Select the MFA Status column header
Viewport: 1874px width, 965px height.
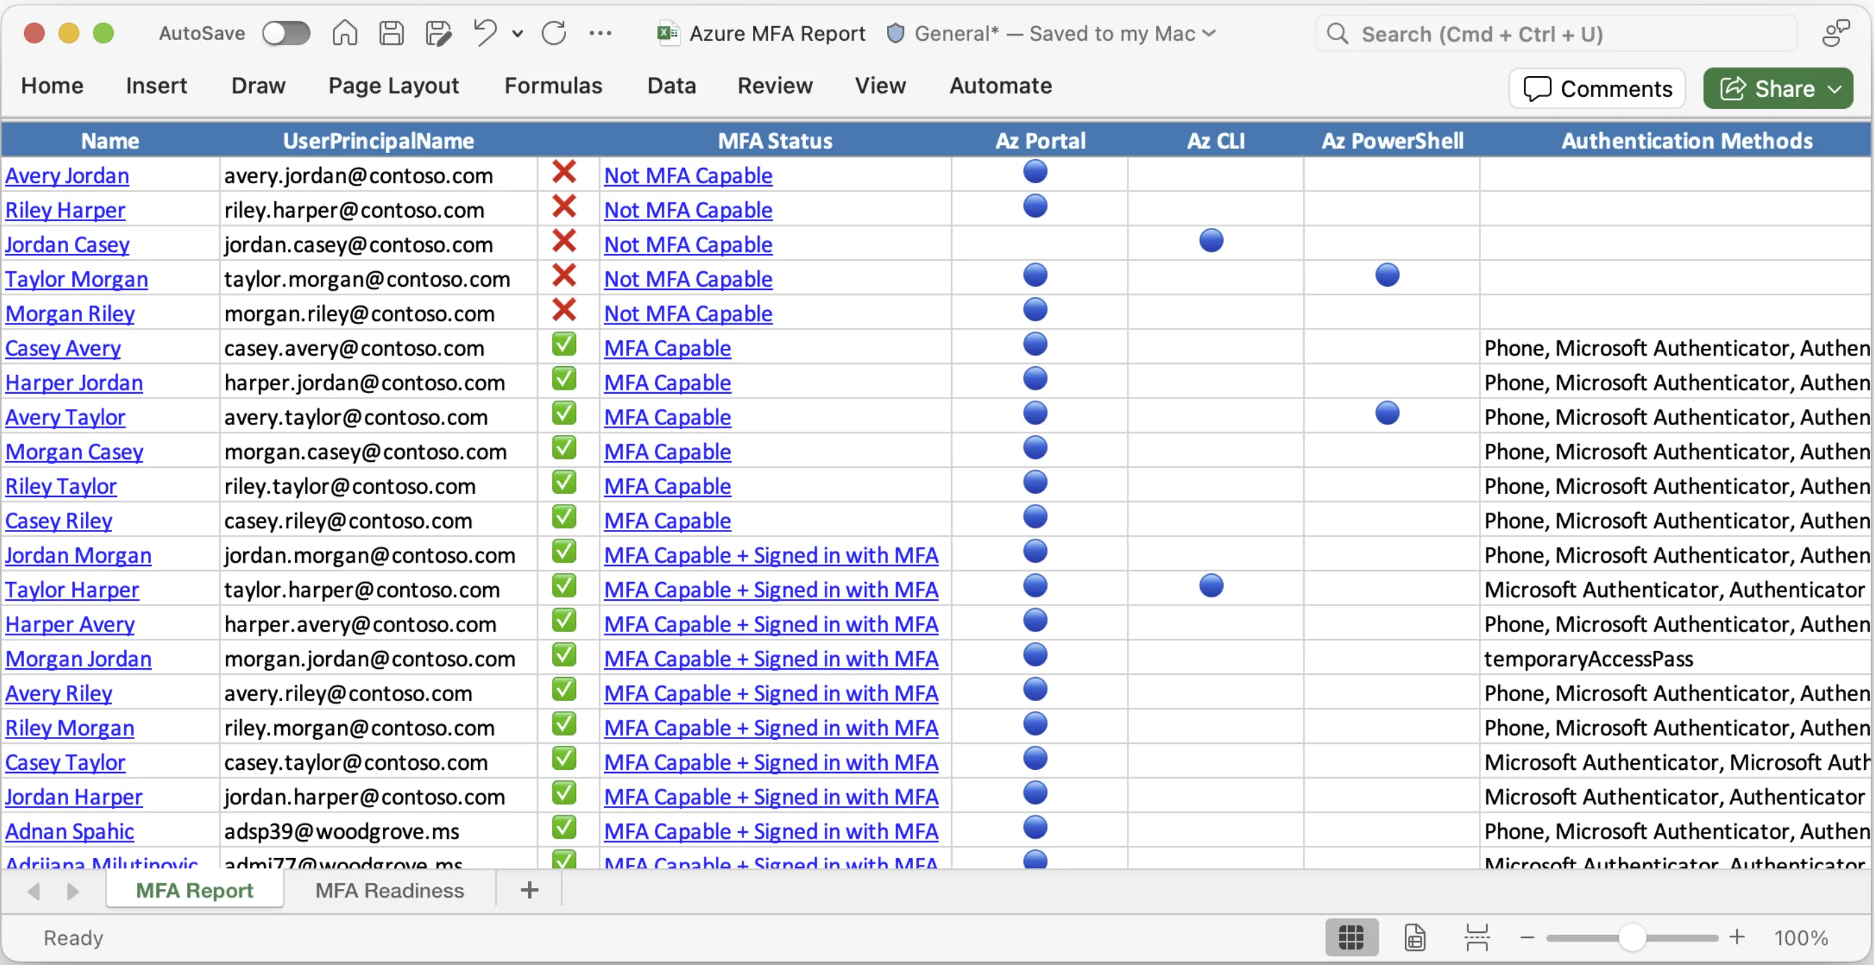(x=775, y=140)
